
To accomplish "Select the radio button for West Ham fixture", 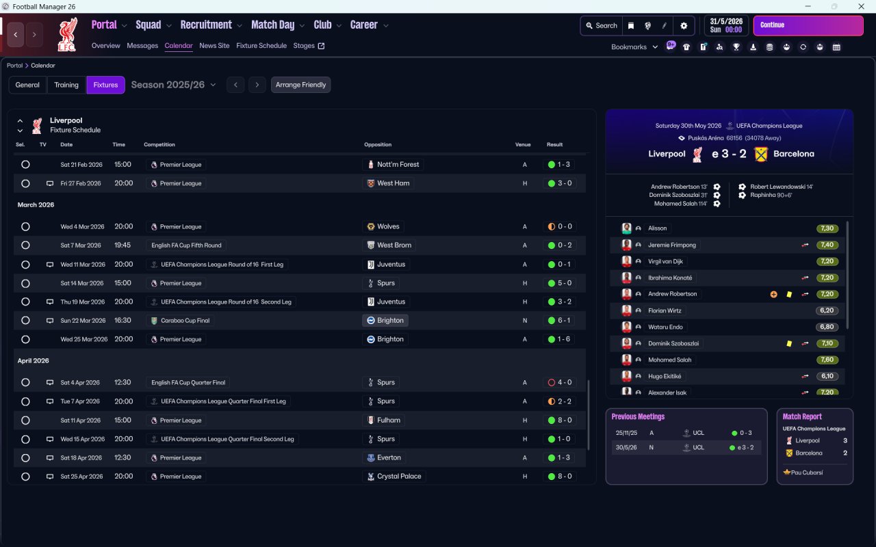I will point(25,183).
